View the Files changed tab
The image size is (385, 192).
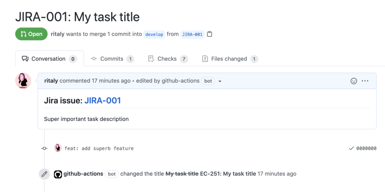pyautogui.click(x=230, y=59)
